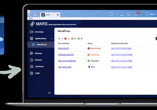Image resolution: width=157 pixels, height=110 pixels.
Task: Open the host URL for Alpha Site 59
Action: [x=121, y=48]
